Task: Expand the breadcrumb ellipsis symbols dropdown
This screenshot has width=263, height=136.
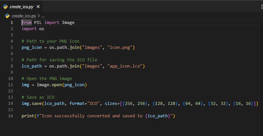Action: click(x=43, y=16)
